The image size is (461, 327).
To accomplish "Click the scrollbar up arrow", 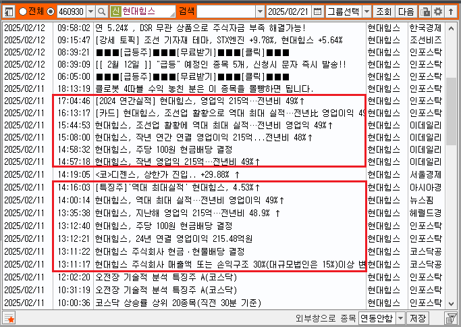I will pyautogui.click(x=451, y=28).
